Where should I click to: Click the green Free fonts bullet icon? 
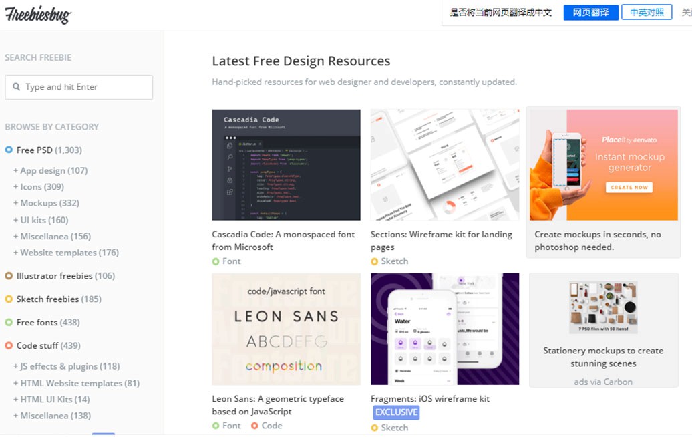[9, 323]
